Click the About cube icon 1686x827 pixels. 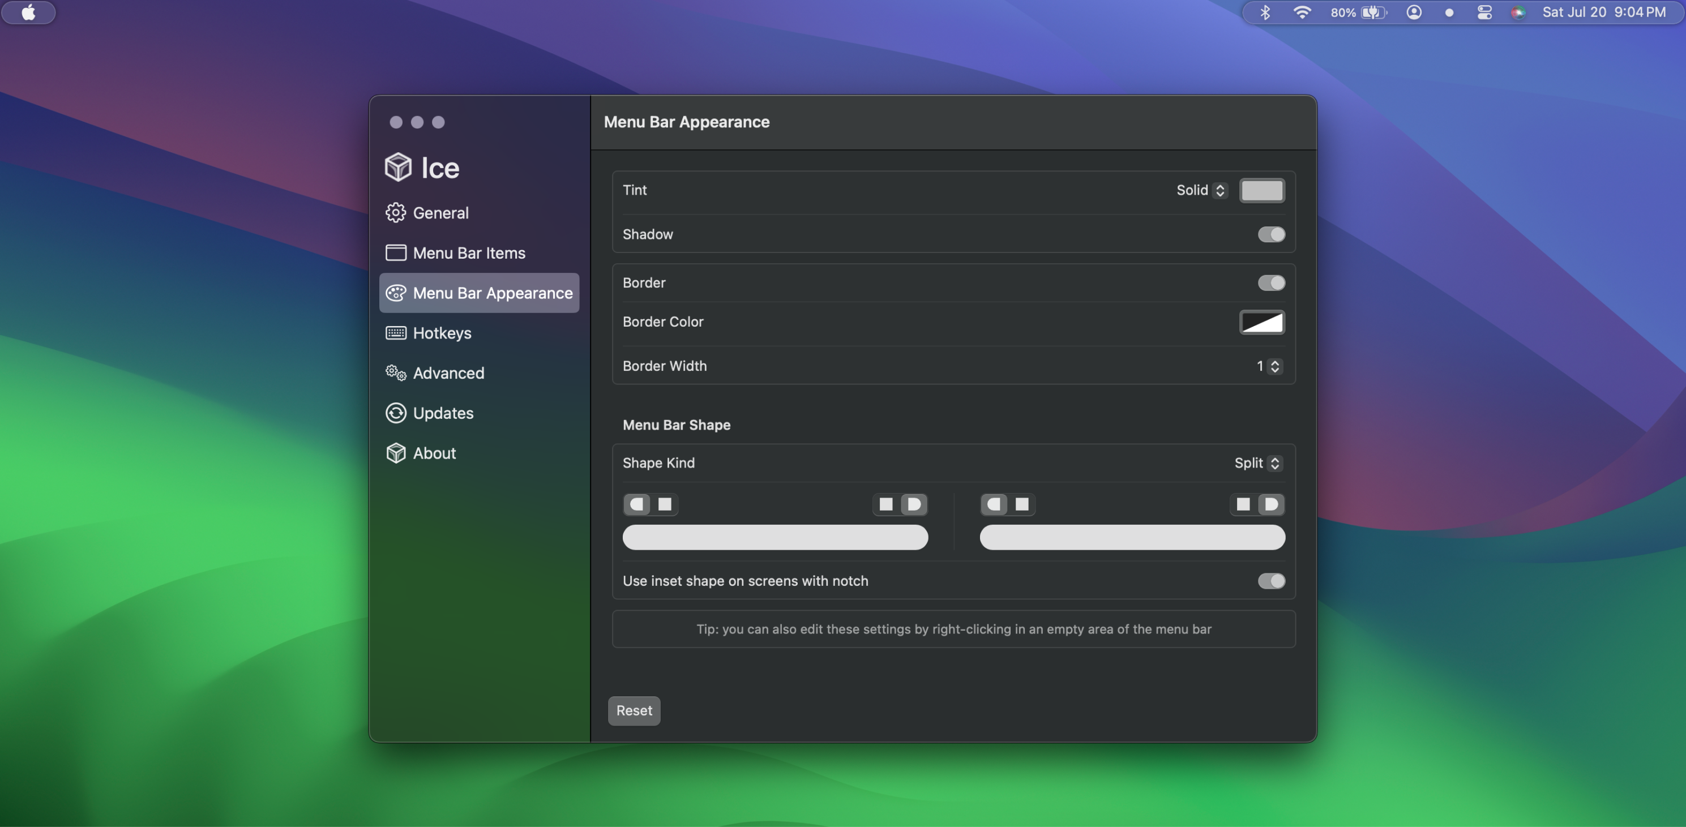[395, 453]
